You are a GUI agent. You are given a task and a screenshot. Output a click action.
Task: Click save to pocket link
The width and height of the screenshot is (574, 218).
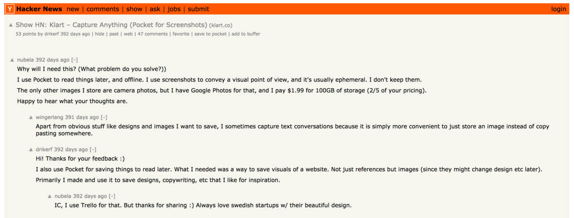pos(210,34)
